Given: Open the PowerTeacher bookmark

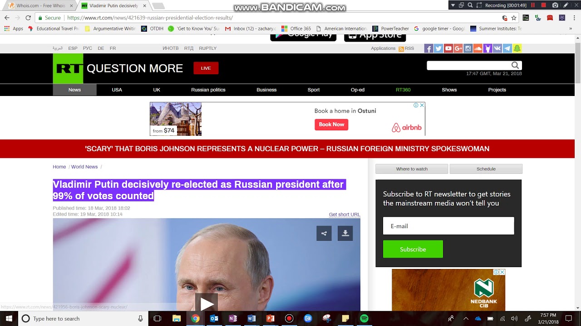Looking at the screenshot, I should click(391, 29).
